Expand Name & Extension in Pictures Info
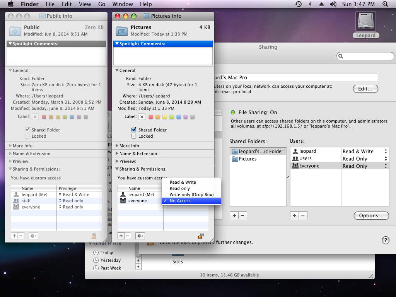396x297 pixels. [117, 154]
